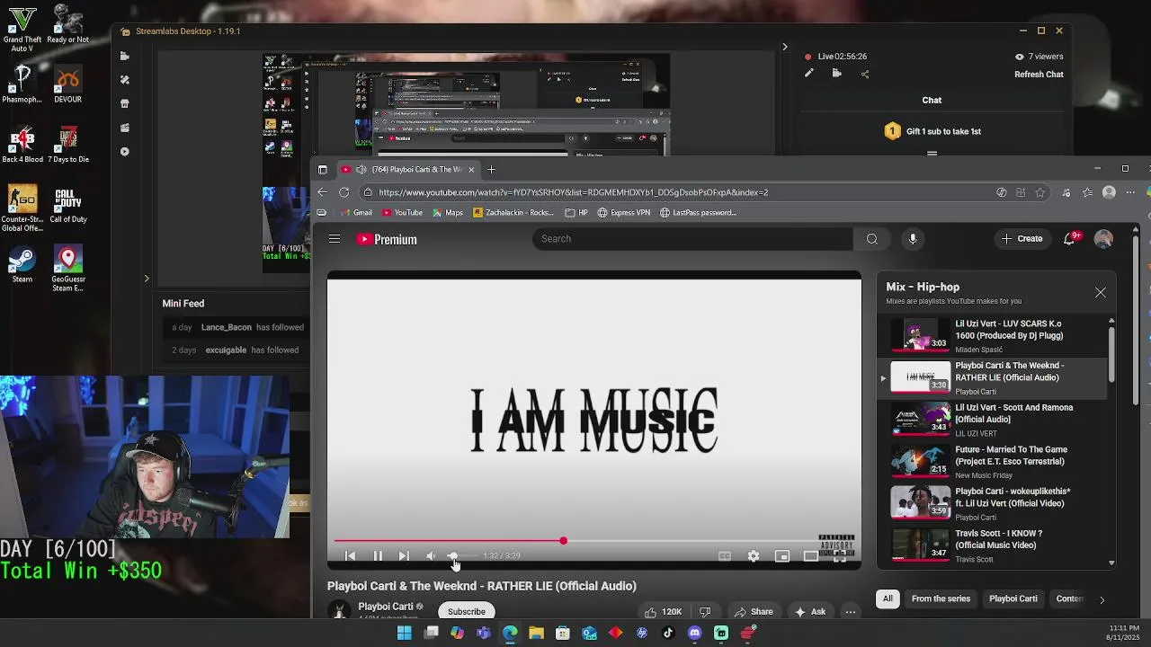Image resolution: width=1151 pixels, height=647 pixels.
Task: Go to previous video in player
Action: [x=351, y=556]
